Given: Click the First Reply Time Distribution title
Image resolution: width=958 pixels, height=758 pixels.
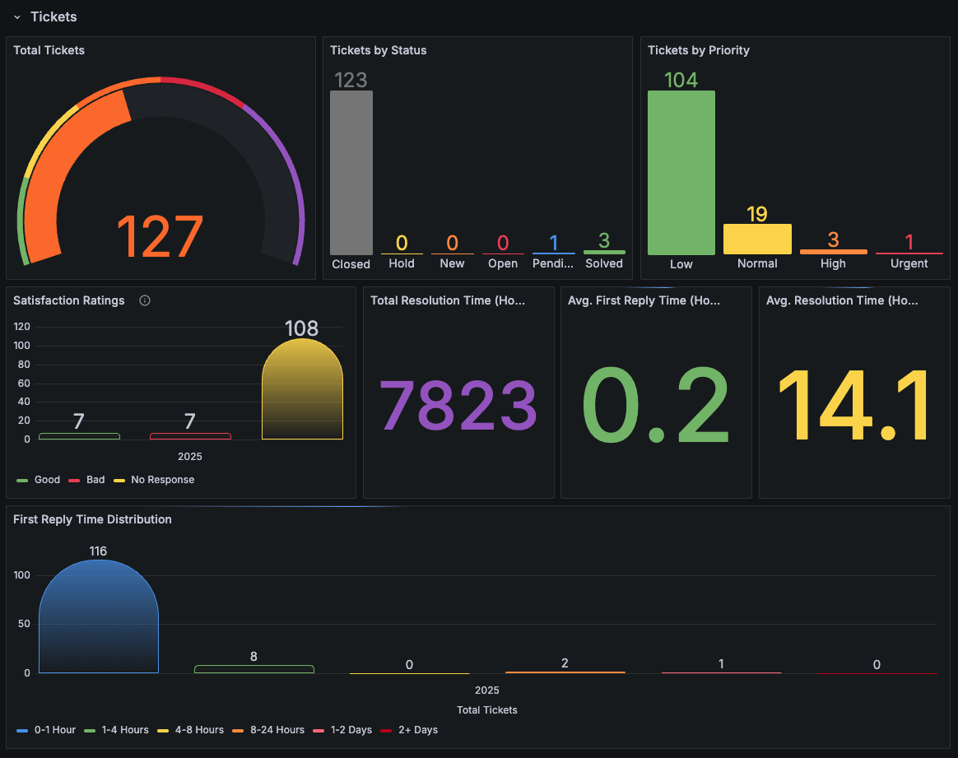Looking at the screenshot, I should [92, 519].
